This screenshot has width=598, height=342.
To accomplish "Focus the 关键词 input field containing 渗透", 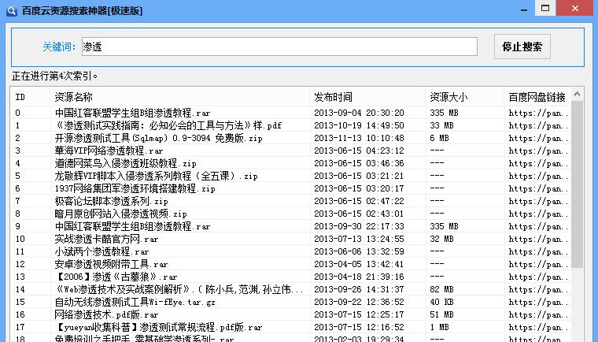I will coord(279,46).
